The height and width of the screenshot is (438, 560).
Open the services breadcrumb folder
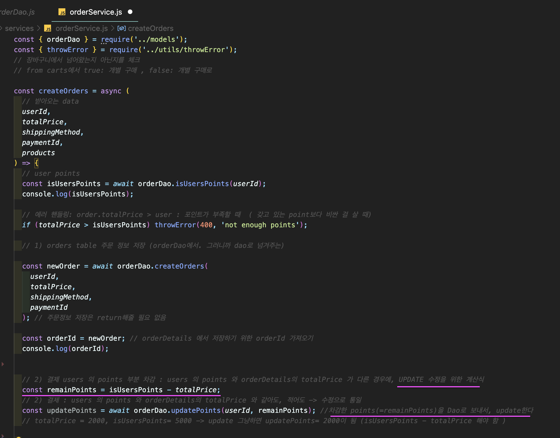(x=19, y=28)
